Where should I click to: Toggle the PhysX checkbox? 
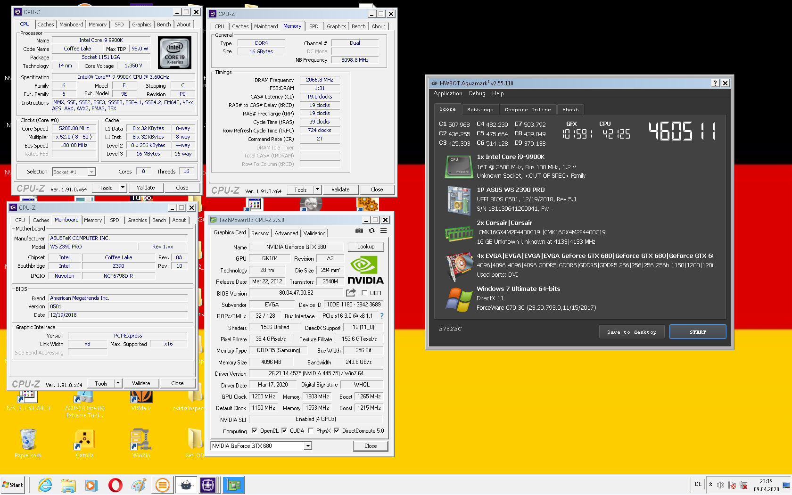(311, 430)
